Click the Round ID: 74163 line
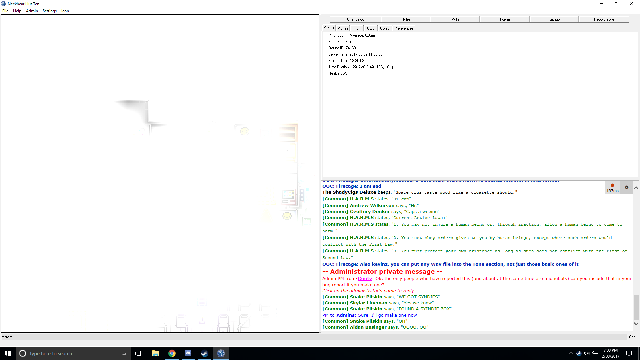The height and width of the screenshot is (360, 640). [x=342, y=48]
